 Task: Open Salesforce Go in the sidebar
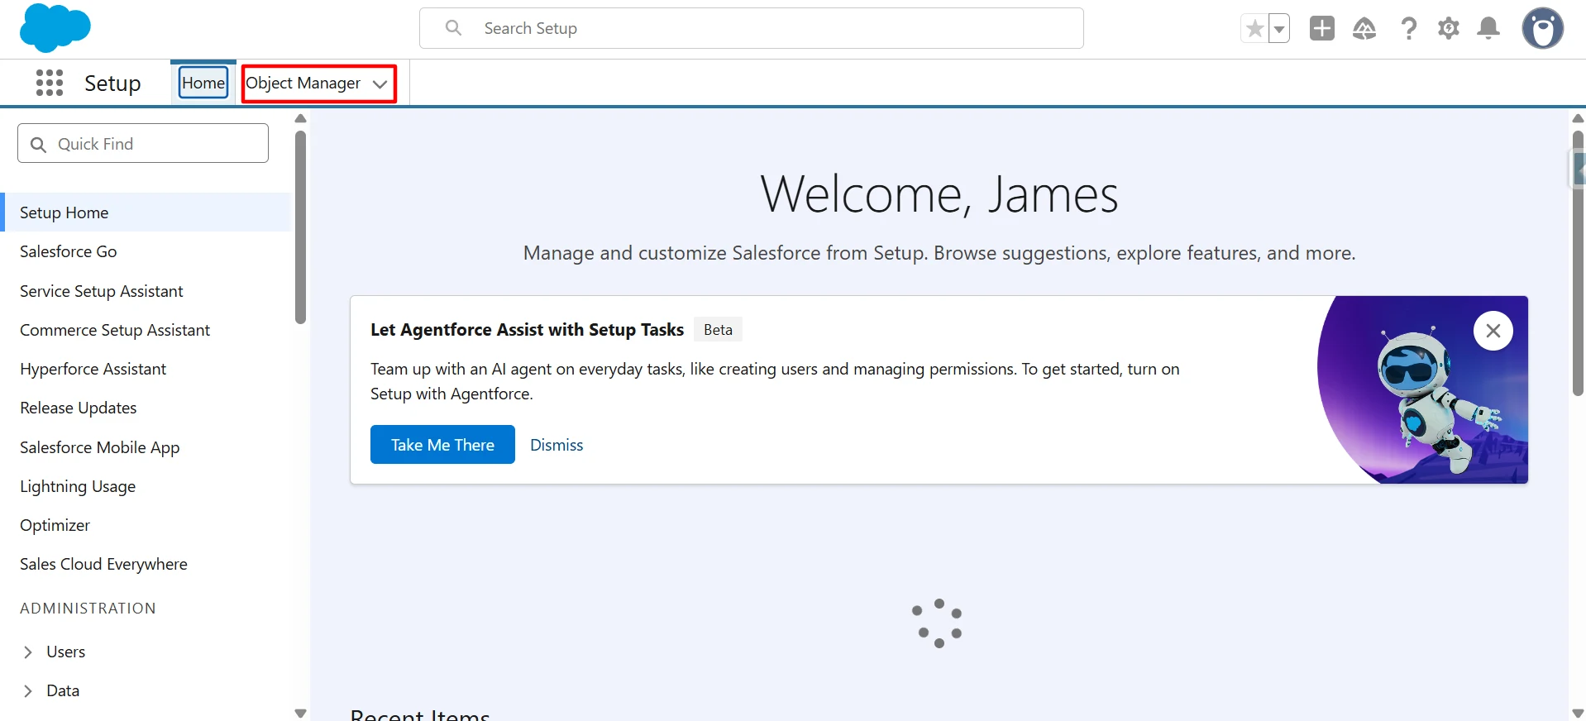pyautogui.click(x=68, y=251)
